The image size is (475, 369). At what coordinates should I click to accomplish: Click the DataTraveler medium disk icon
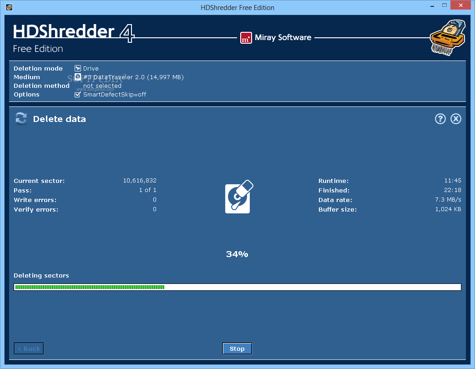click(77, 77)
